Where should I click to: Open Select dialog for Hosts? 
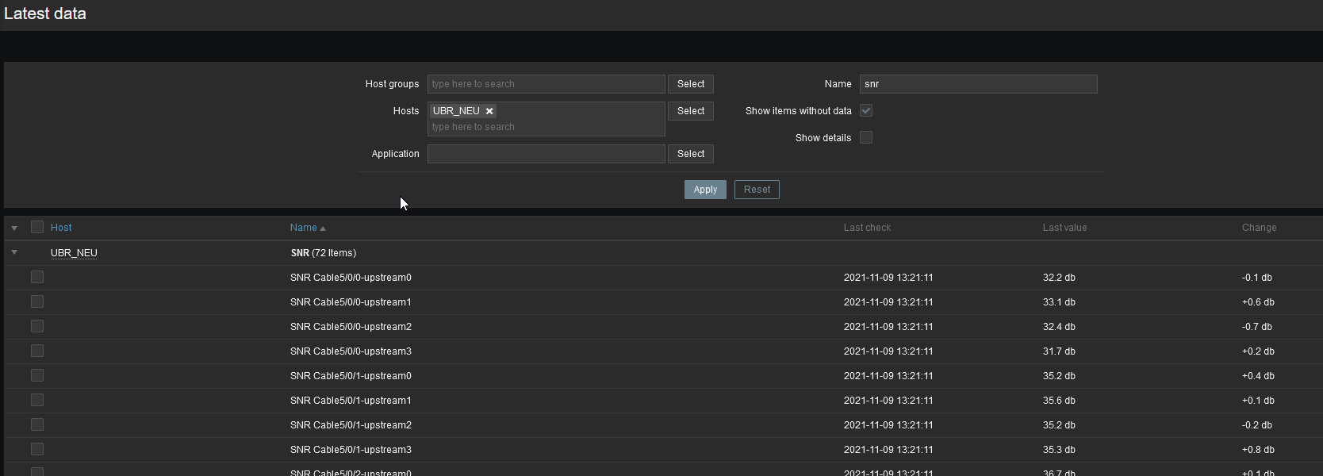pos(690,111)
